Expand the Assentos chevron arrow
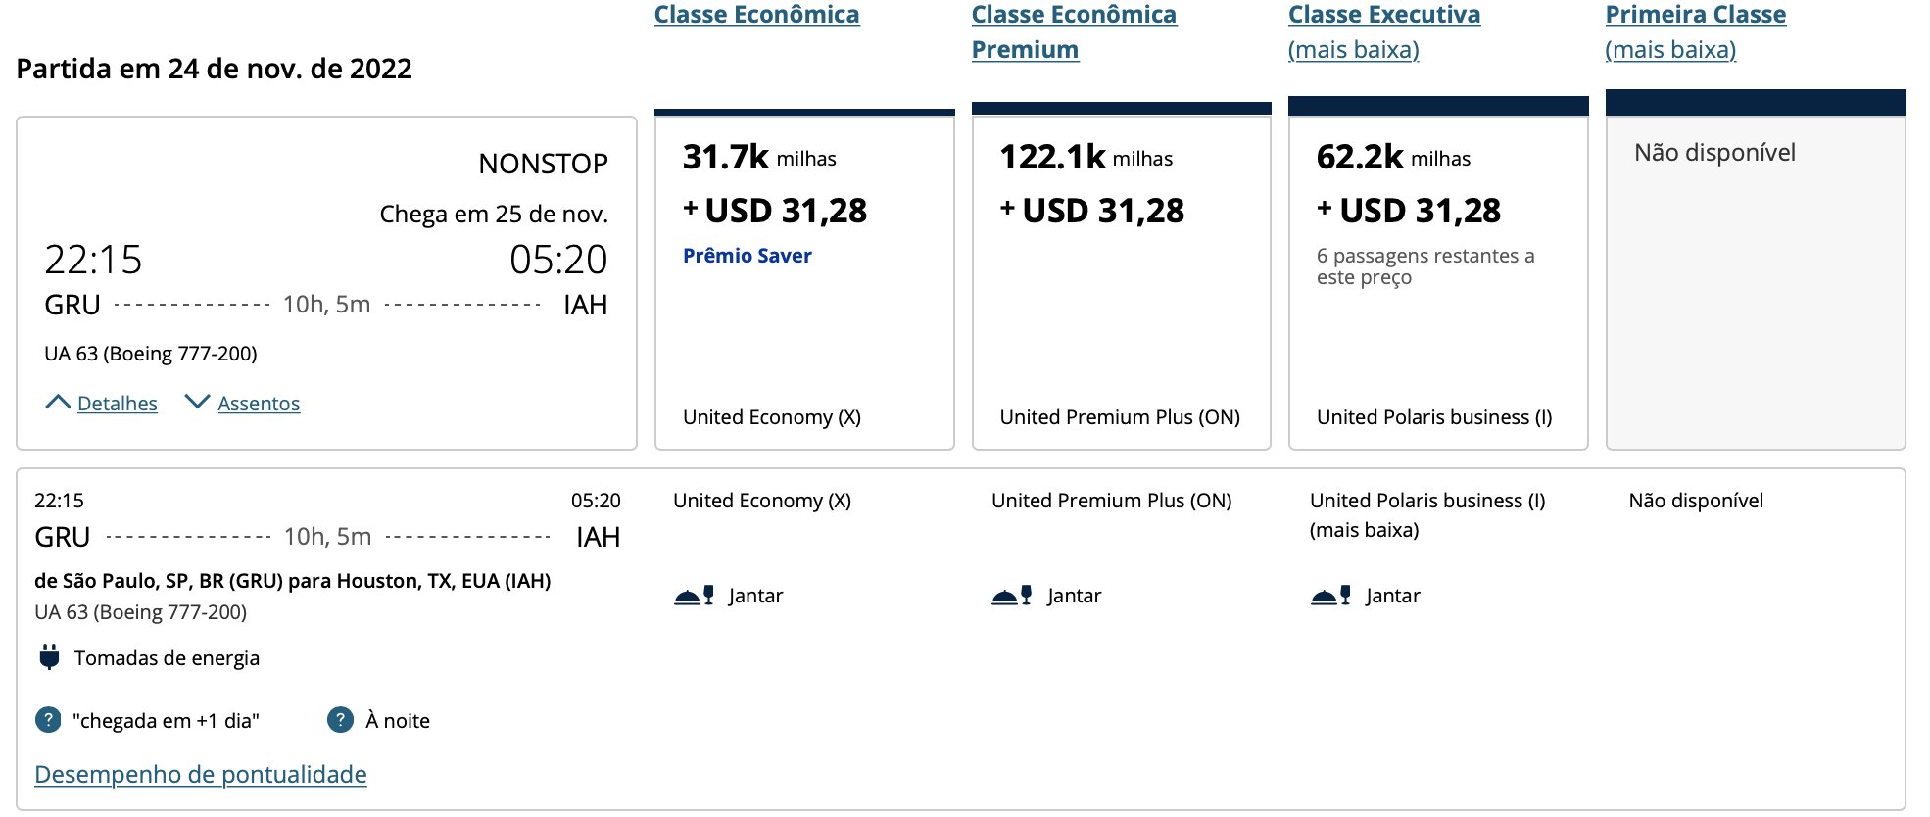1930x817 pixels. [x=198, y=403]
